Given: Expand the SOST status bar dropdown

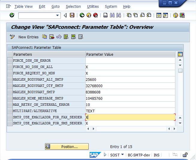Looking at the screenshot, I should (122, 155).
